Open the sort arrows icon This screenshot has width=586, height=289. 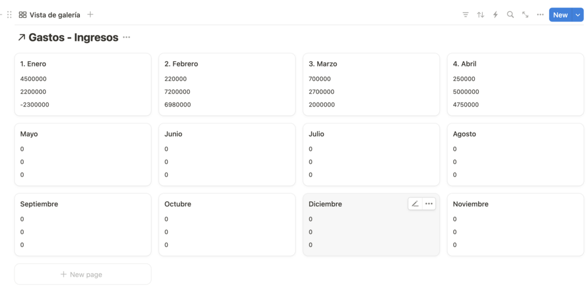(x=480, y=15)
